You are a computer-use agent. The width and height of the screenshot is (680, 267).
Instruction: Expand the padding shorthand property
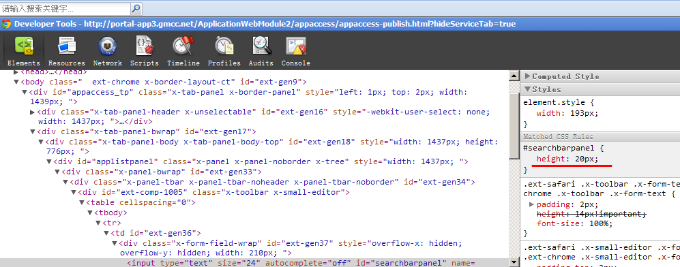532,204
